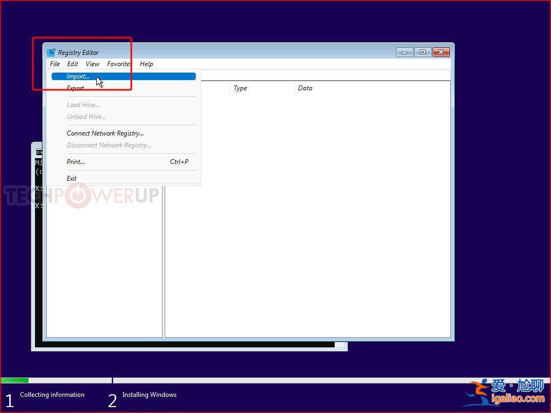
Task: Click the Data column header
Action: (305, 88)
